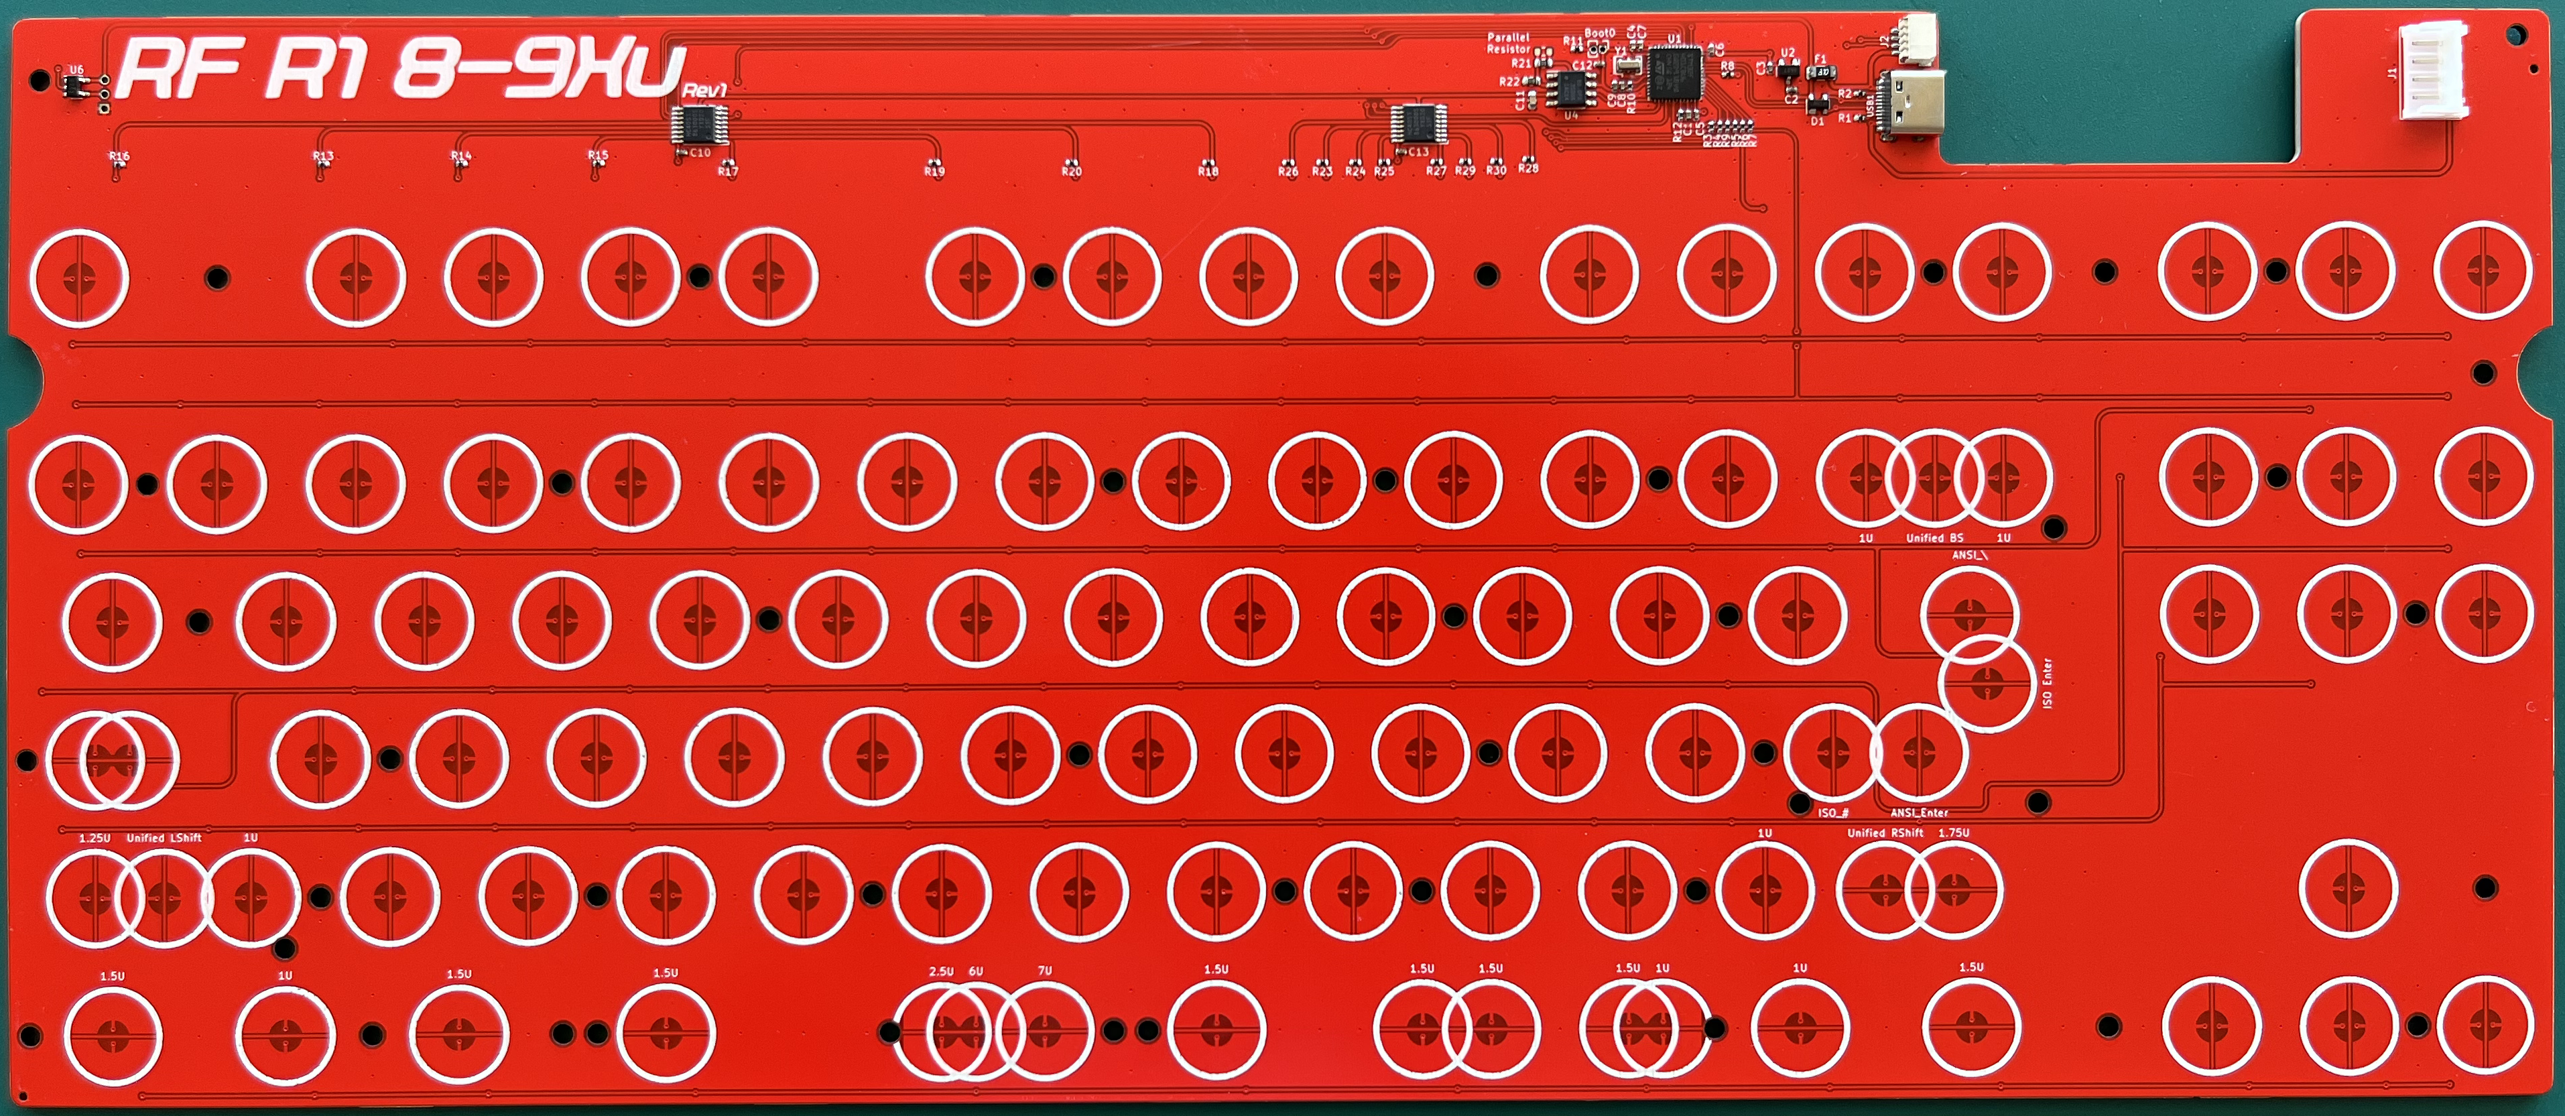2565x1116 pixels.
Task: Click the "Unified BS" label
Action: 1935,539
